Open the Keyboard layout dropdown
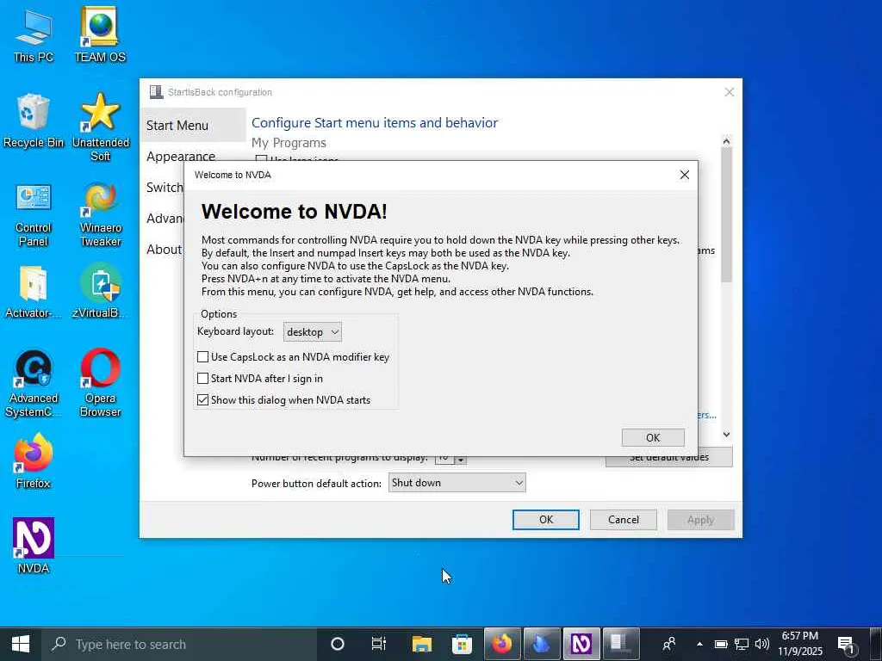Image resolution: width=882 pixels, height=661 pixels. click(312, 332)
